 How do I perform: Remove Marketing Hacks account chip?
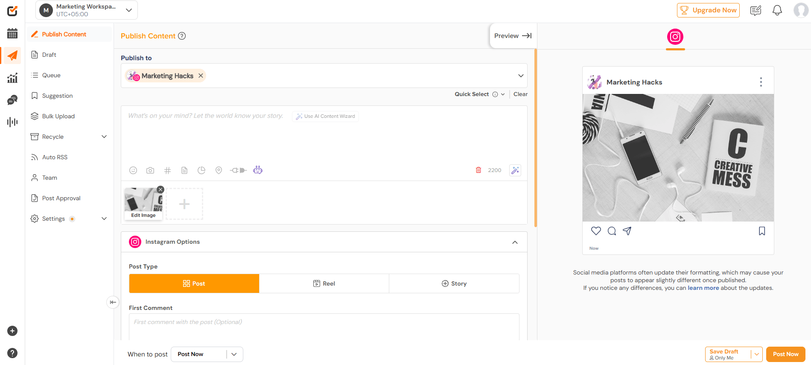(x=201, y=76)
